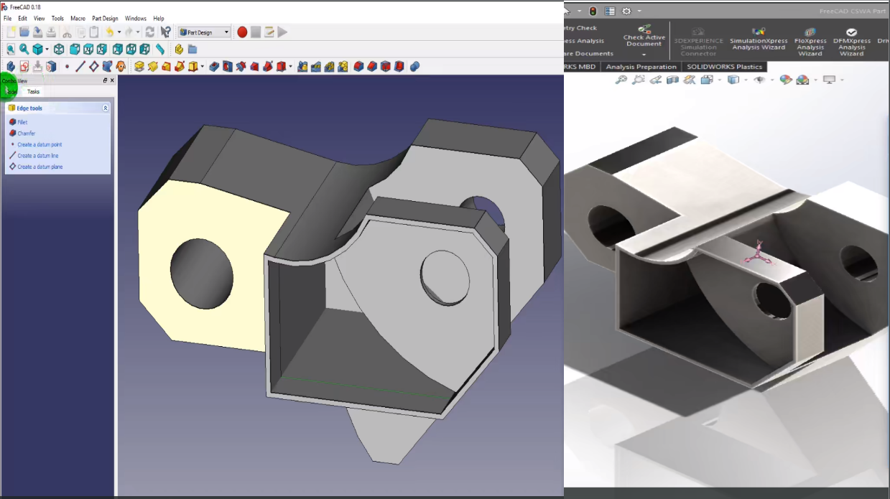Click SolidWorks Section View icon
The image size is (890, 499).
(x=672, y=79)
